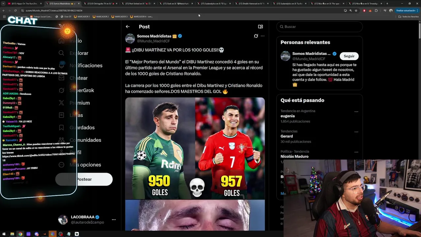The height and width of the screenshot is (237, 421).
Task: Open the eugenia trending topic
Action: click(287, 116)
